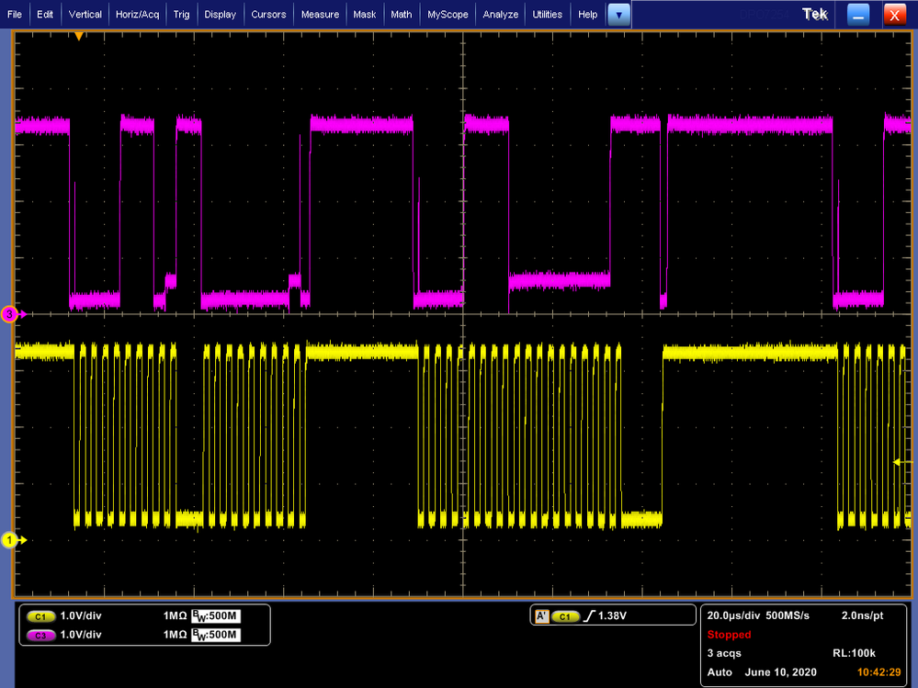
Task: Click the yellow C1 channel badge
Action: click(40, 616)
